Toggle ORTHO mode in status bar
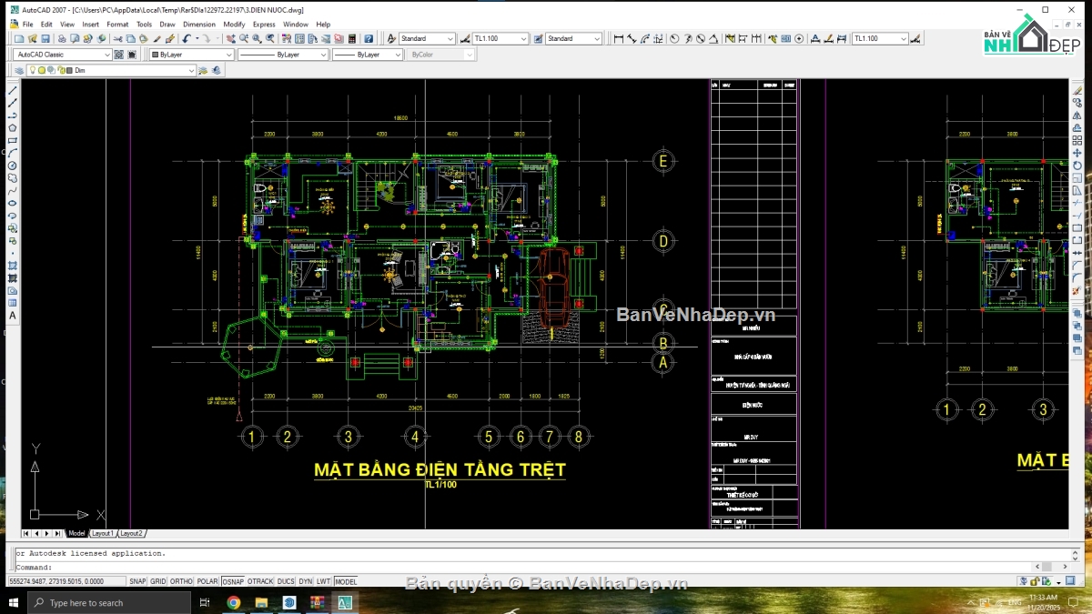The height and width of the screenshot is (614, 1092). 182,581
